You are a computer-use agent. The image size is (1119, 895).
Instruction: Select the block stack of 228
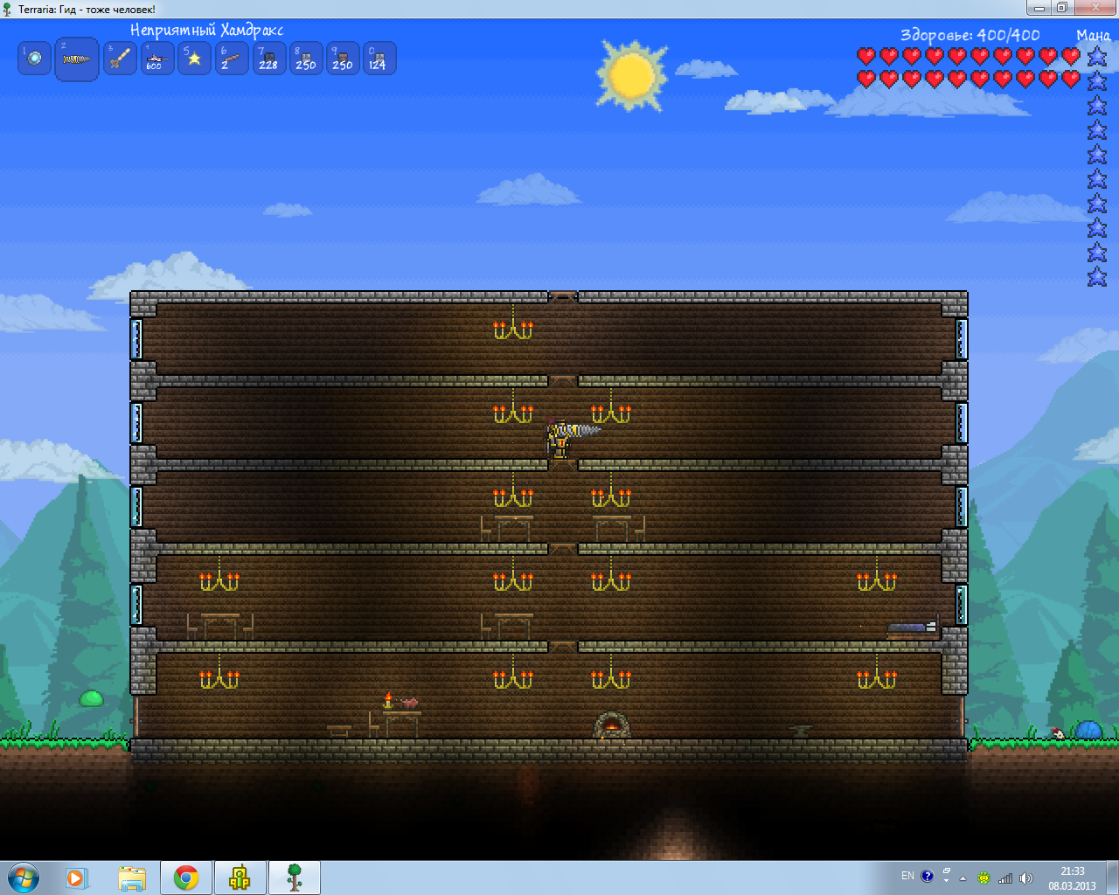coord(269,59)
